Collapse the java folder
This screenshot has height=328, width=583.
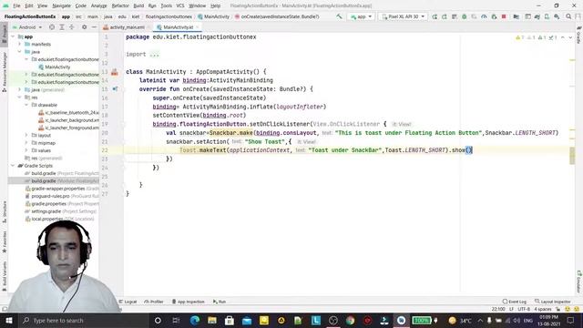20,52
